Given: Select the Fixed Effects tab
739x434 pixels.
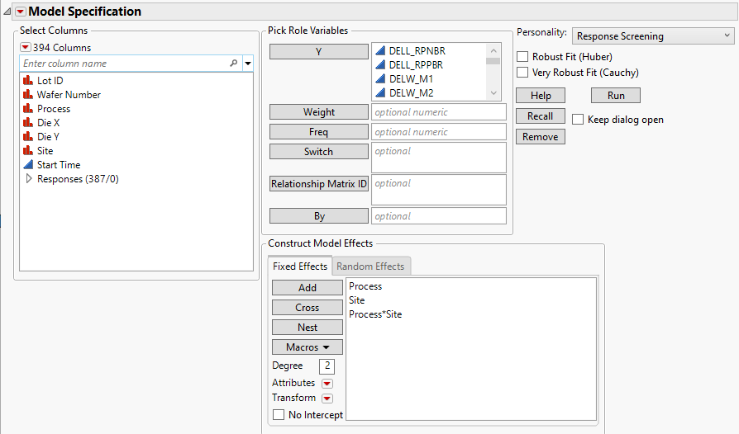Looking at the screenshot, I should point(300,267).
